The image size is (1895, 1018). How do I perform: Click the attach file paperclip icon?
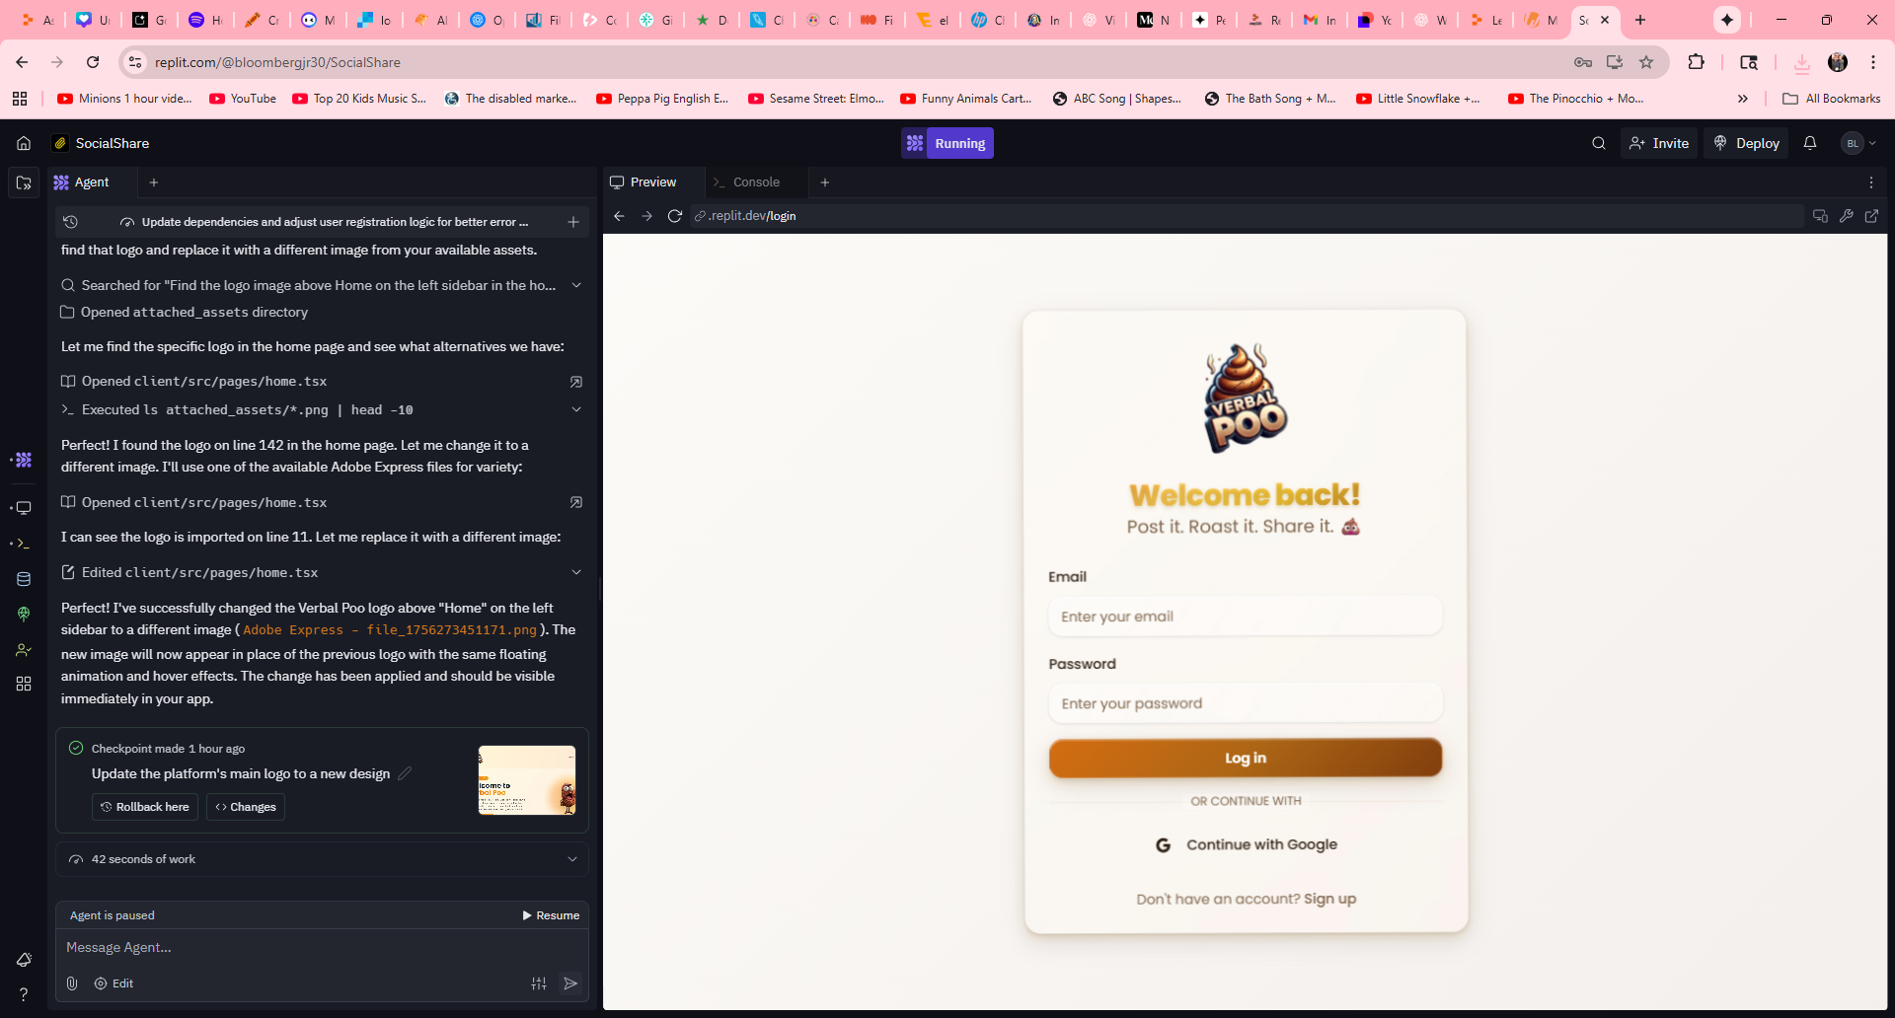[x=72, y=983]
